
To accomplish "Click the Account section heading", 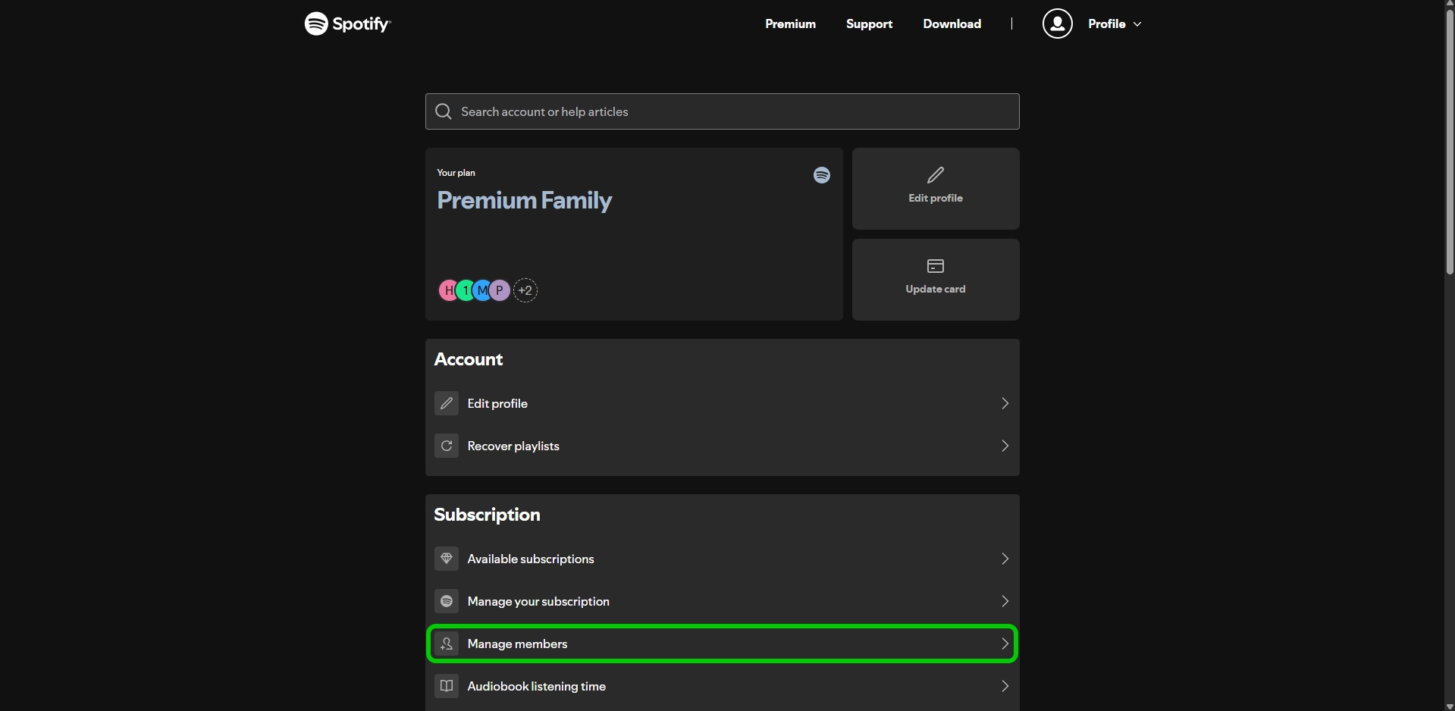I will [x=469, y=359].
